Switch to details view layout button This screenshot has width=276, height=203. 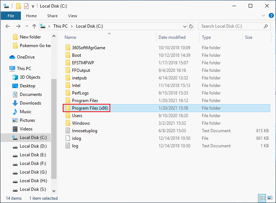pyautogui.click(x=262, y=198)
